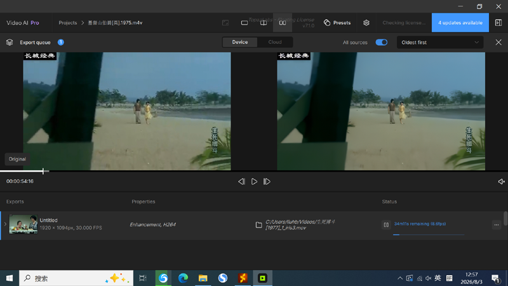Viewport: 508px width, 286px height.
Task: Switch to the Cloud tab
Action: [275, 42]
